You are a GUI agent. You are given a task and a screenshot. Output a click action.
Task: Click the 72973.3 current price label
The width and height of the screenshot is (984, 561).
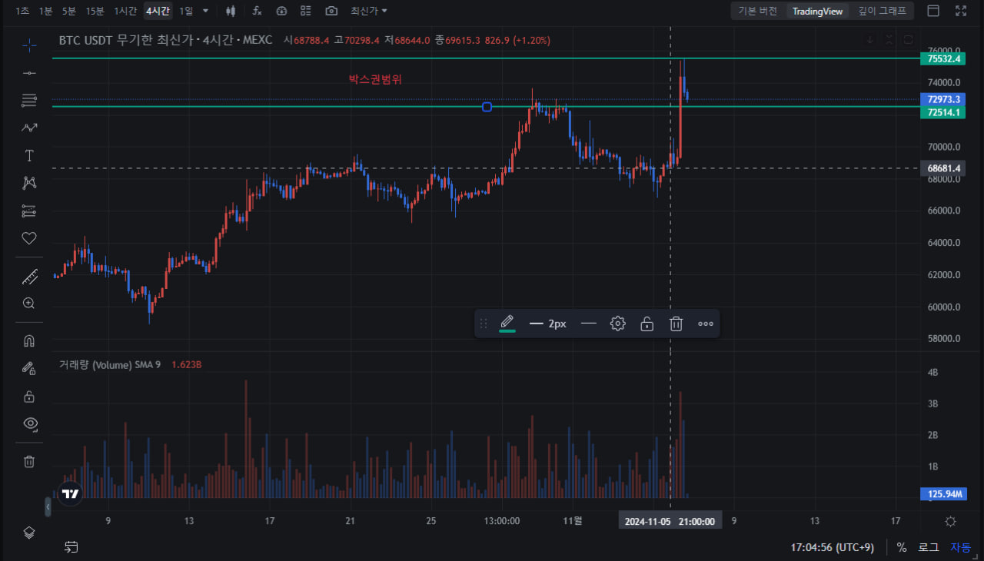(x=942, y=99)
